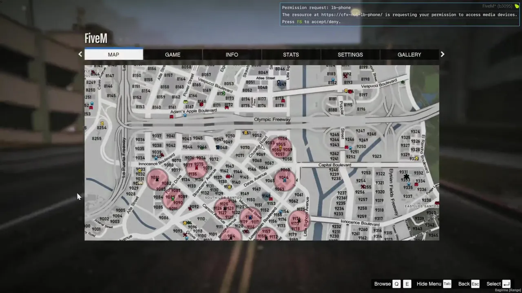
Task: Click the yellow blip above postal 8254
Action: coord(102,123)
